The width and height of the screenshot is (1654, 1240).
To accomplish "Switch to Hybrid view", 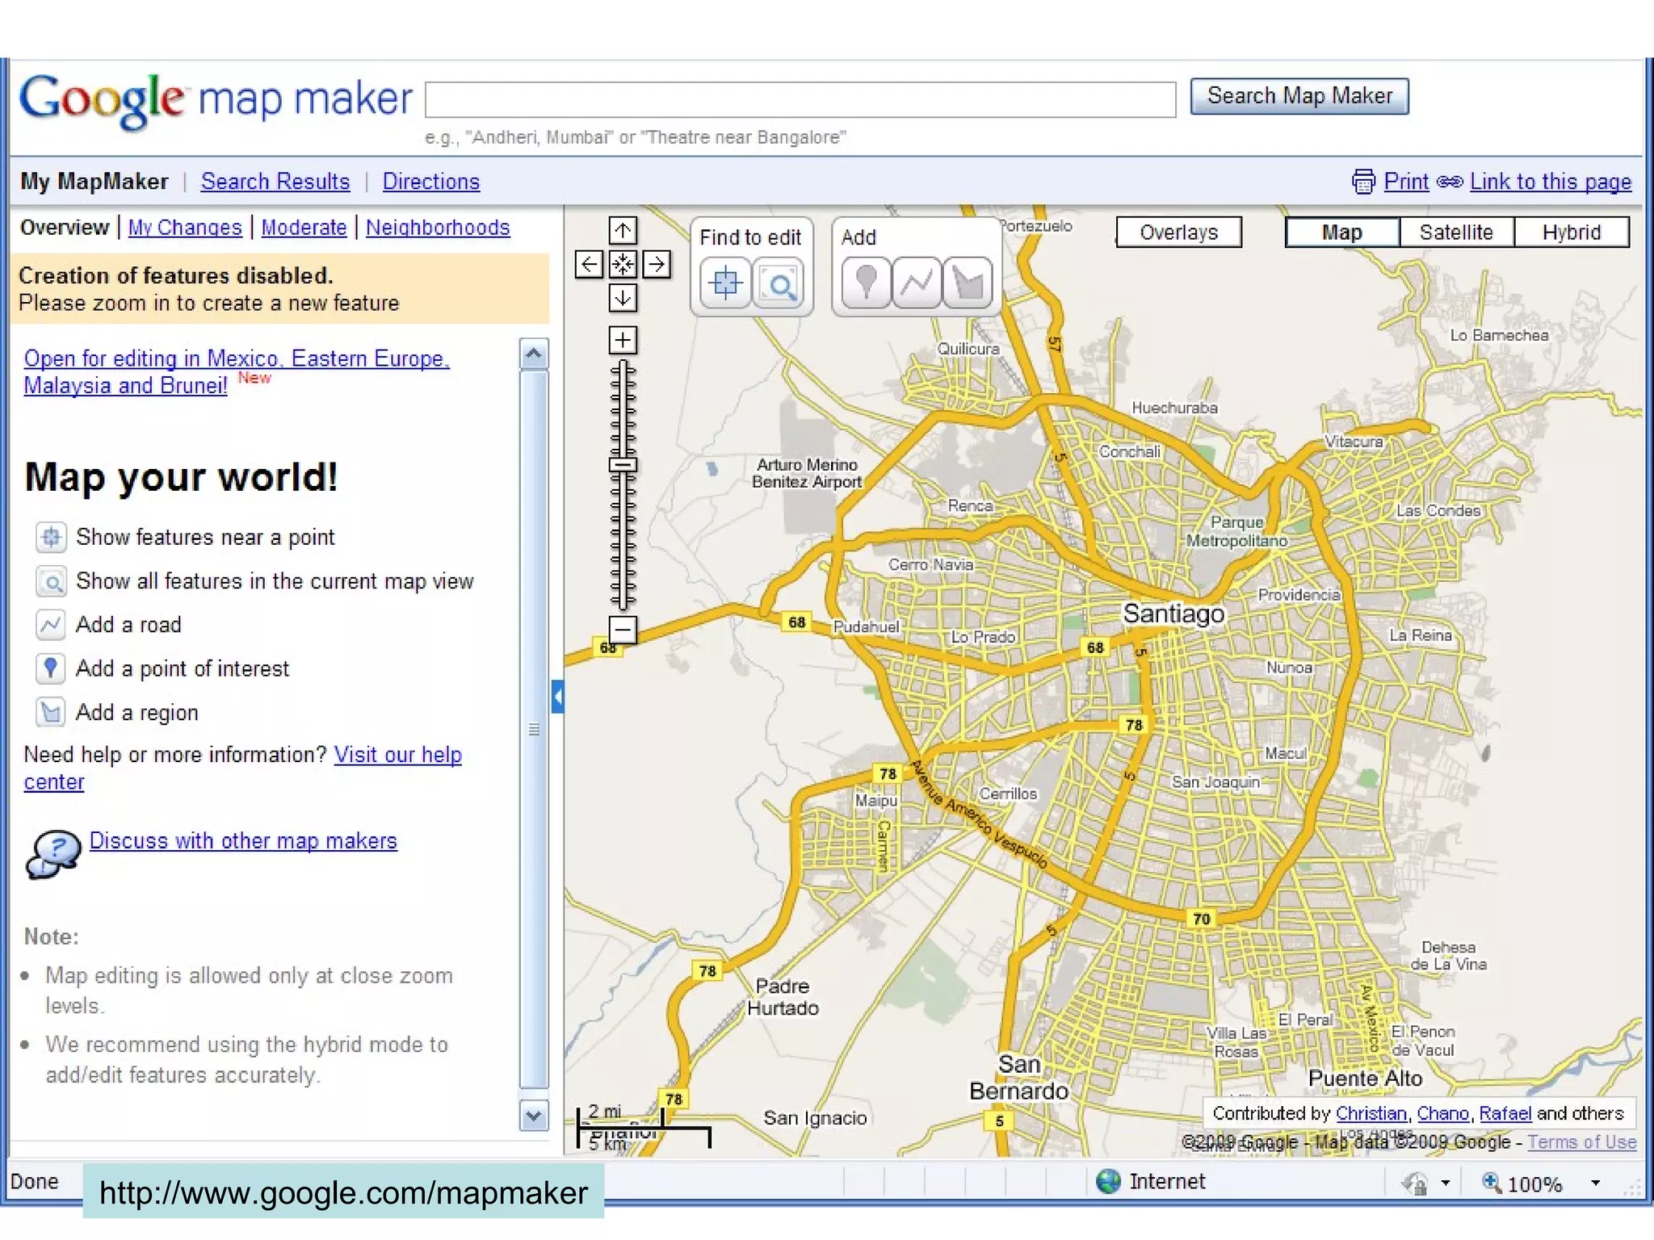I will [x=1571, y=232].
